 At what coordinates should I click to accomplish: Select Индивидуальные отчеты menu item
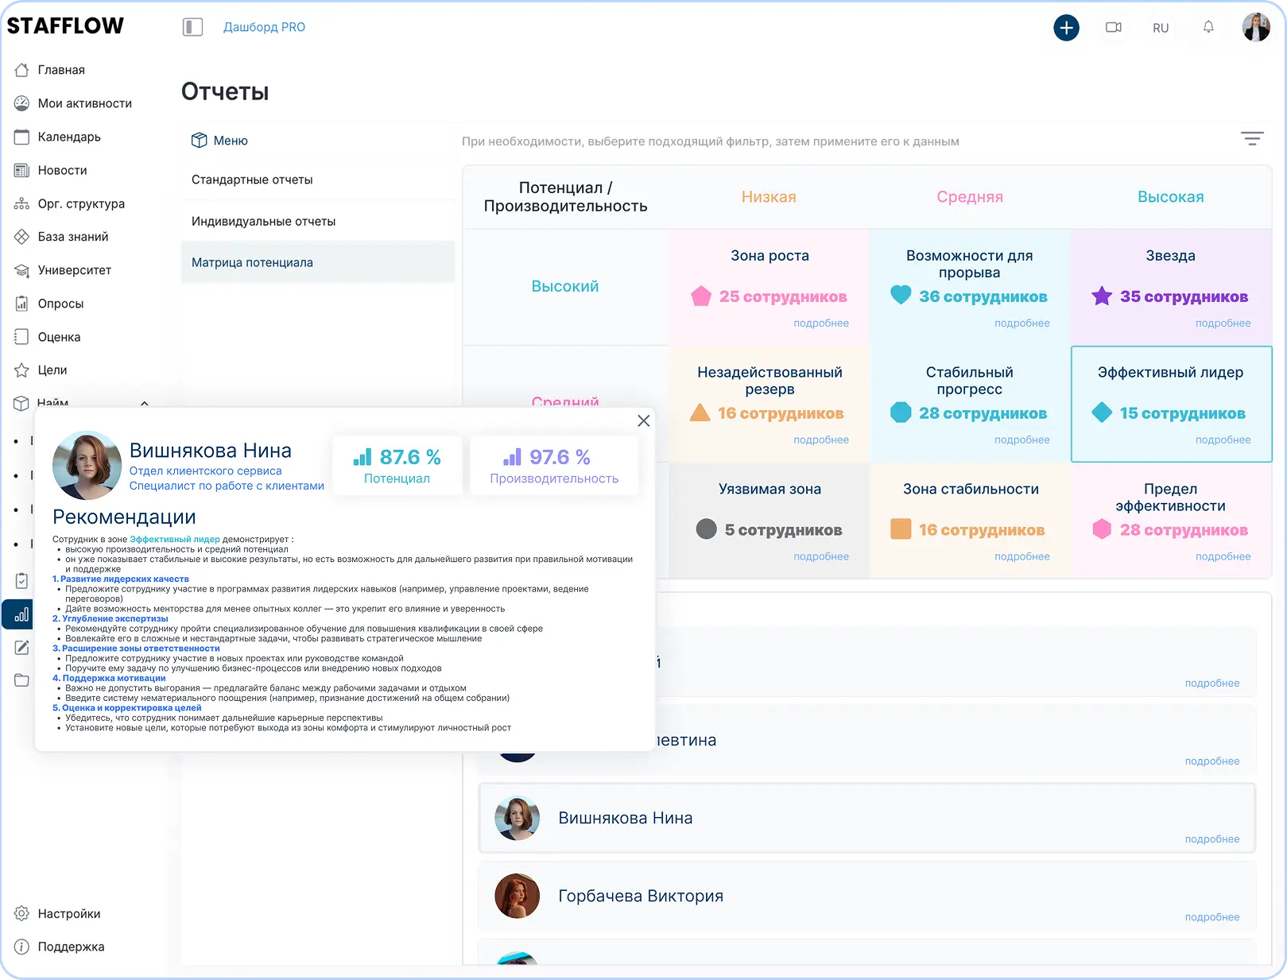point(263,221)
